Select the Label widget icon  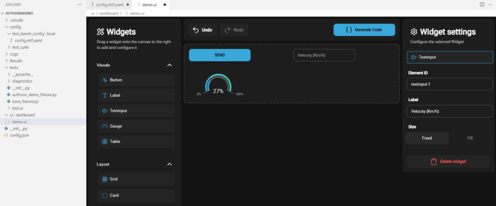tap(105, 95)
